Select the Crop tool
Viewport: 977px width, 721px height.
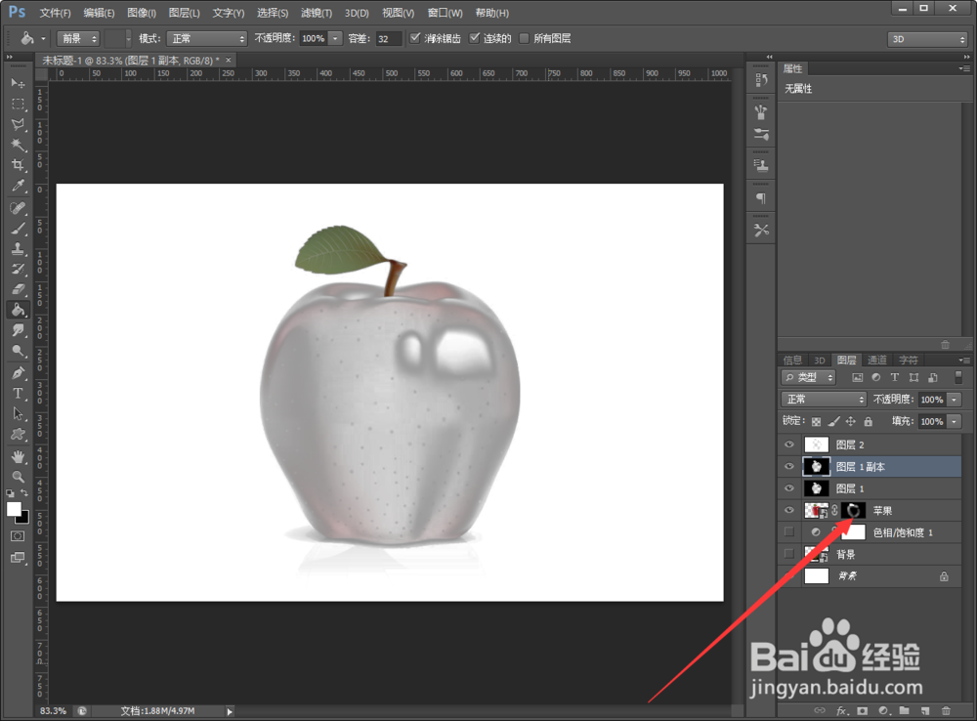click(18, 165)
